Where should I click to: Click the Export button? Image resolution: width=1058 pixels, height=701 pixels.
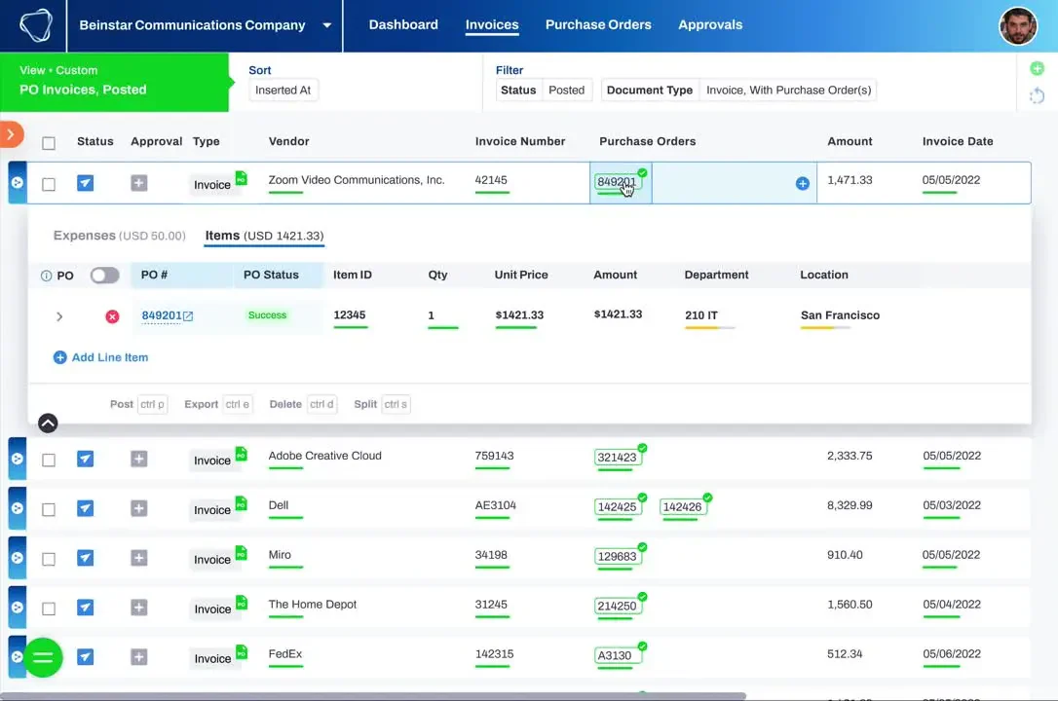tap(217, 404)
